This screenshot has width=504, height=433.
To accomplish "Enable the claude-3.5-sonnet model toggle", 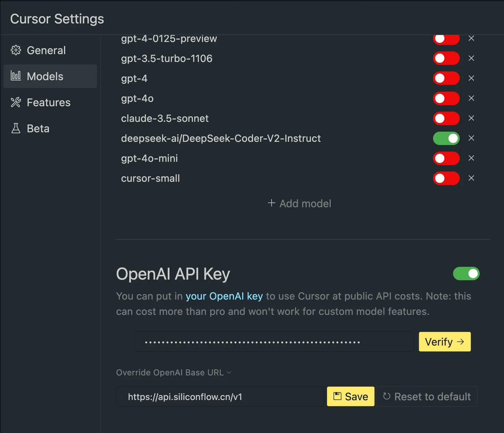I will pos(446,118).
